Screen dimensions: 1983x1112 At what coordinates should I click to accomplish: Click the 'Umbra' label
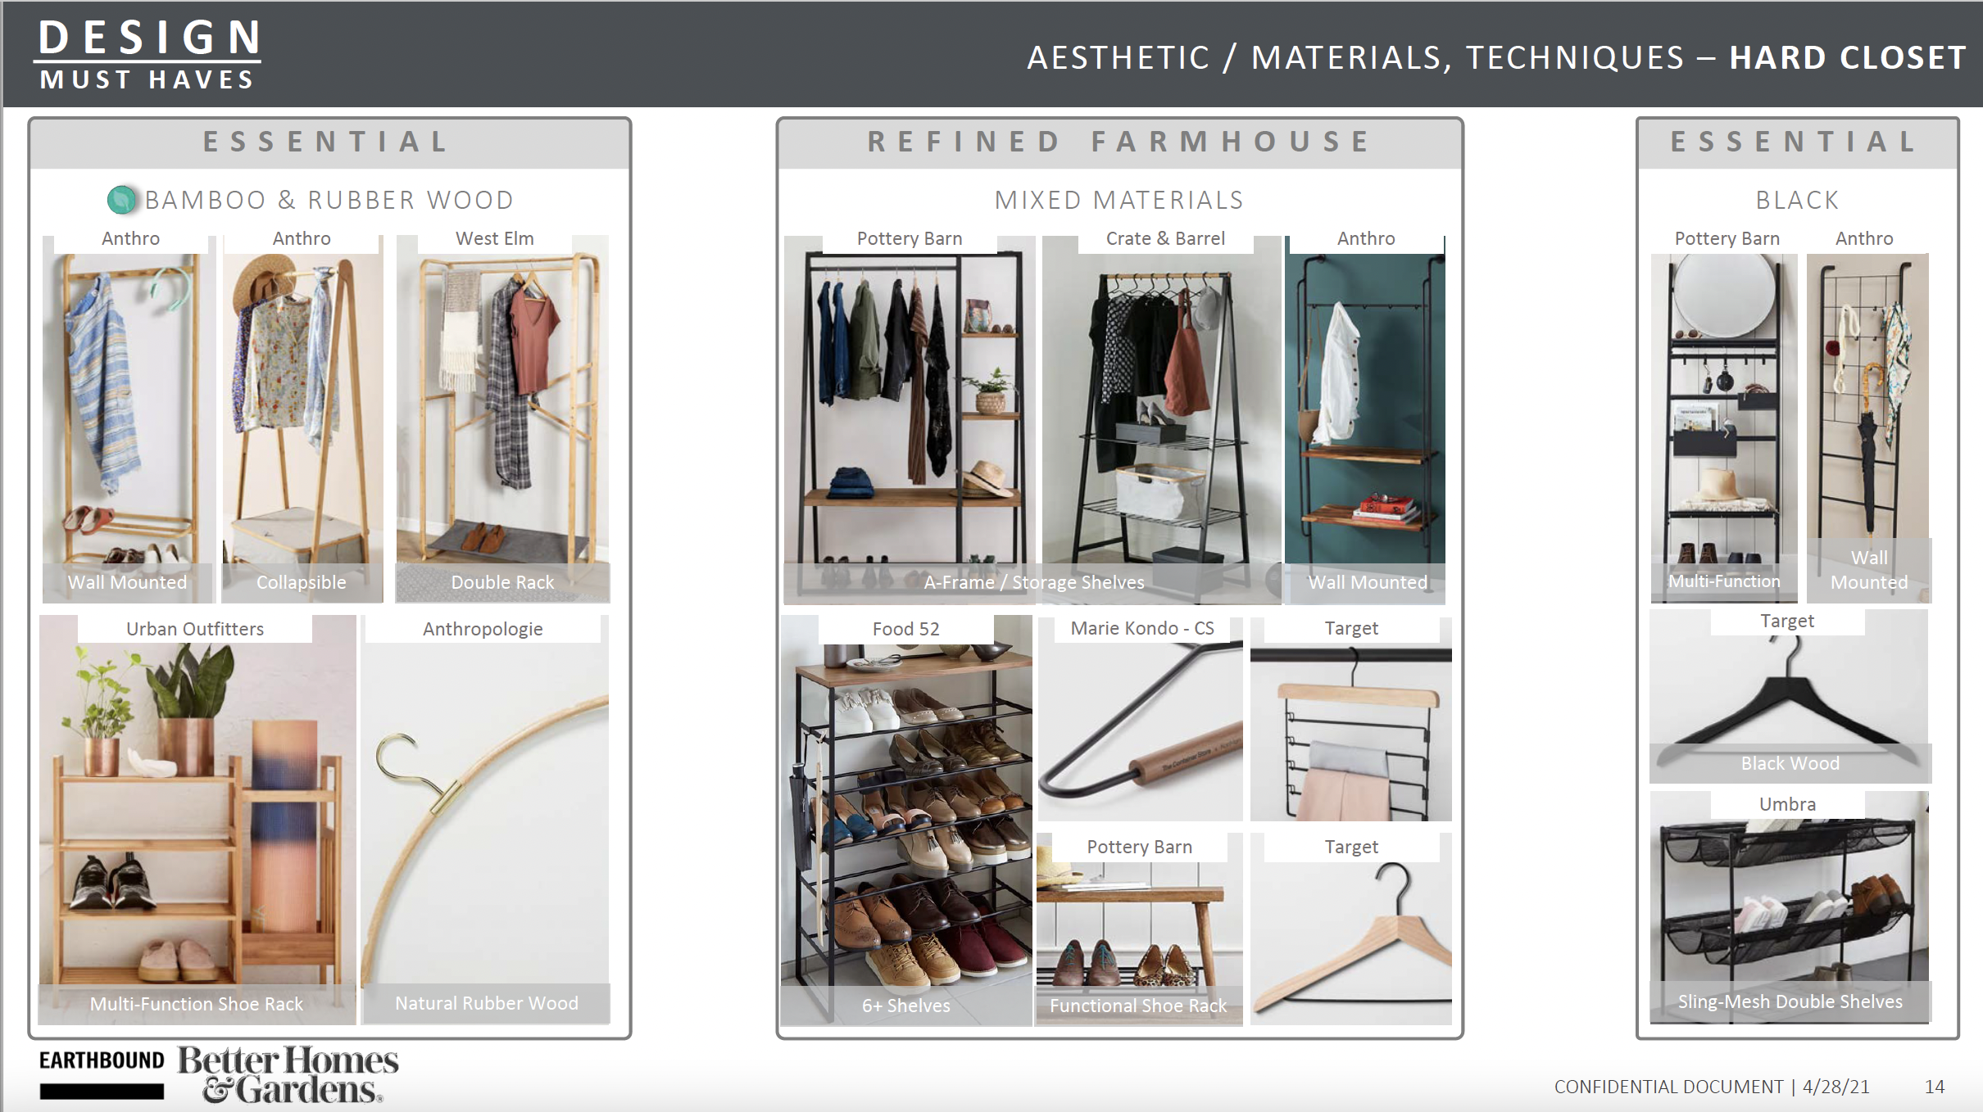point(1788,804)
